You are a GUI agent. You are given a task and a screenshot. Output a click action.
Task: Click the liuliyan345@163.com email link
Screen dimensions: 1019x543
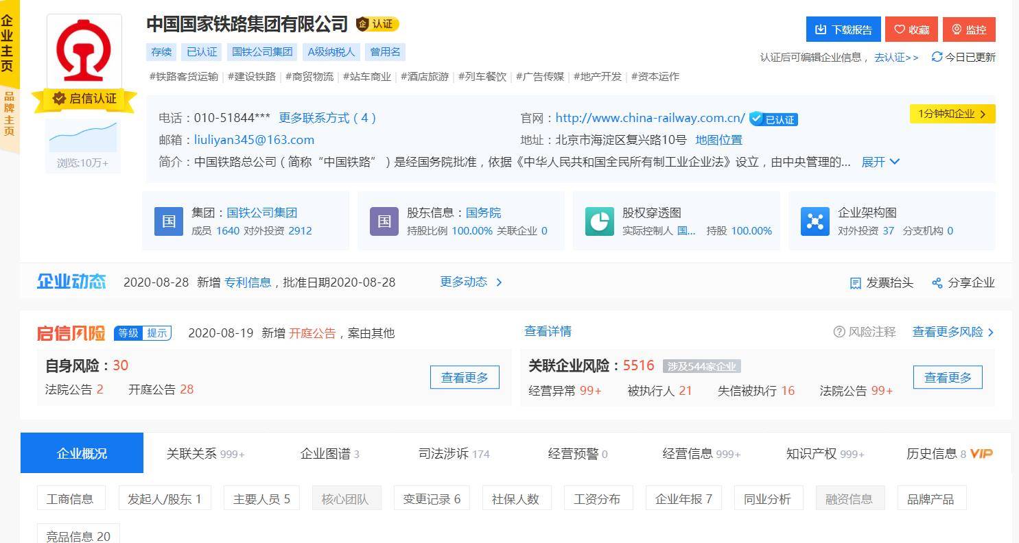[x=254, y=140]
